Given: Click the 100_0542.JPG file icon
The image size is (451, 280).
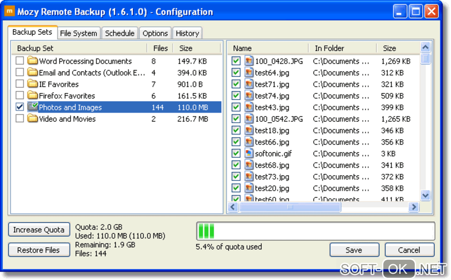Looking at the screenshot, I should (249, 119).
